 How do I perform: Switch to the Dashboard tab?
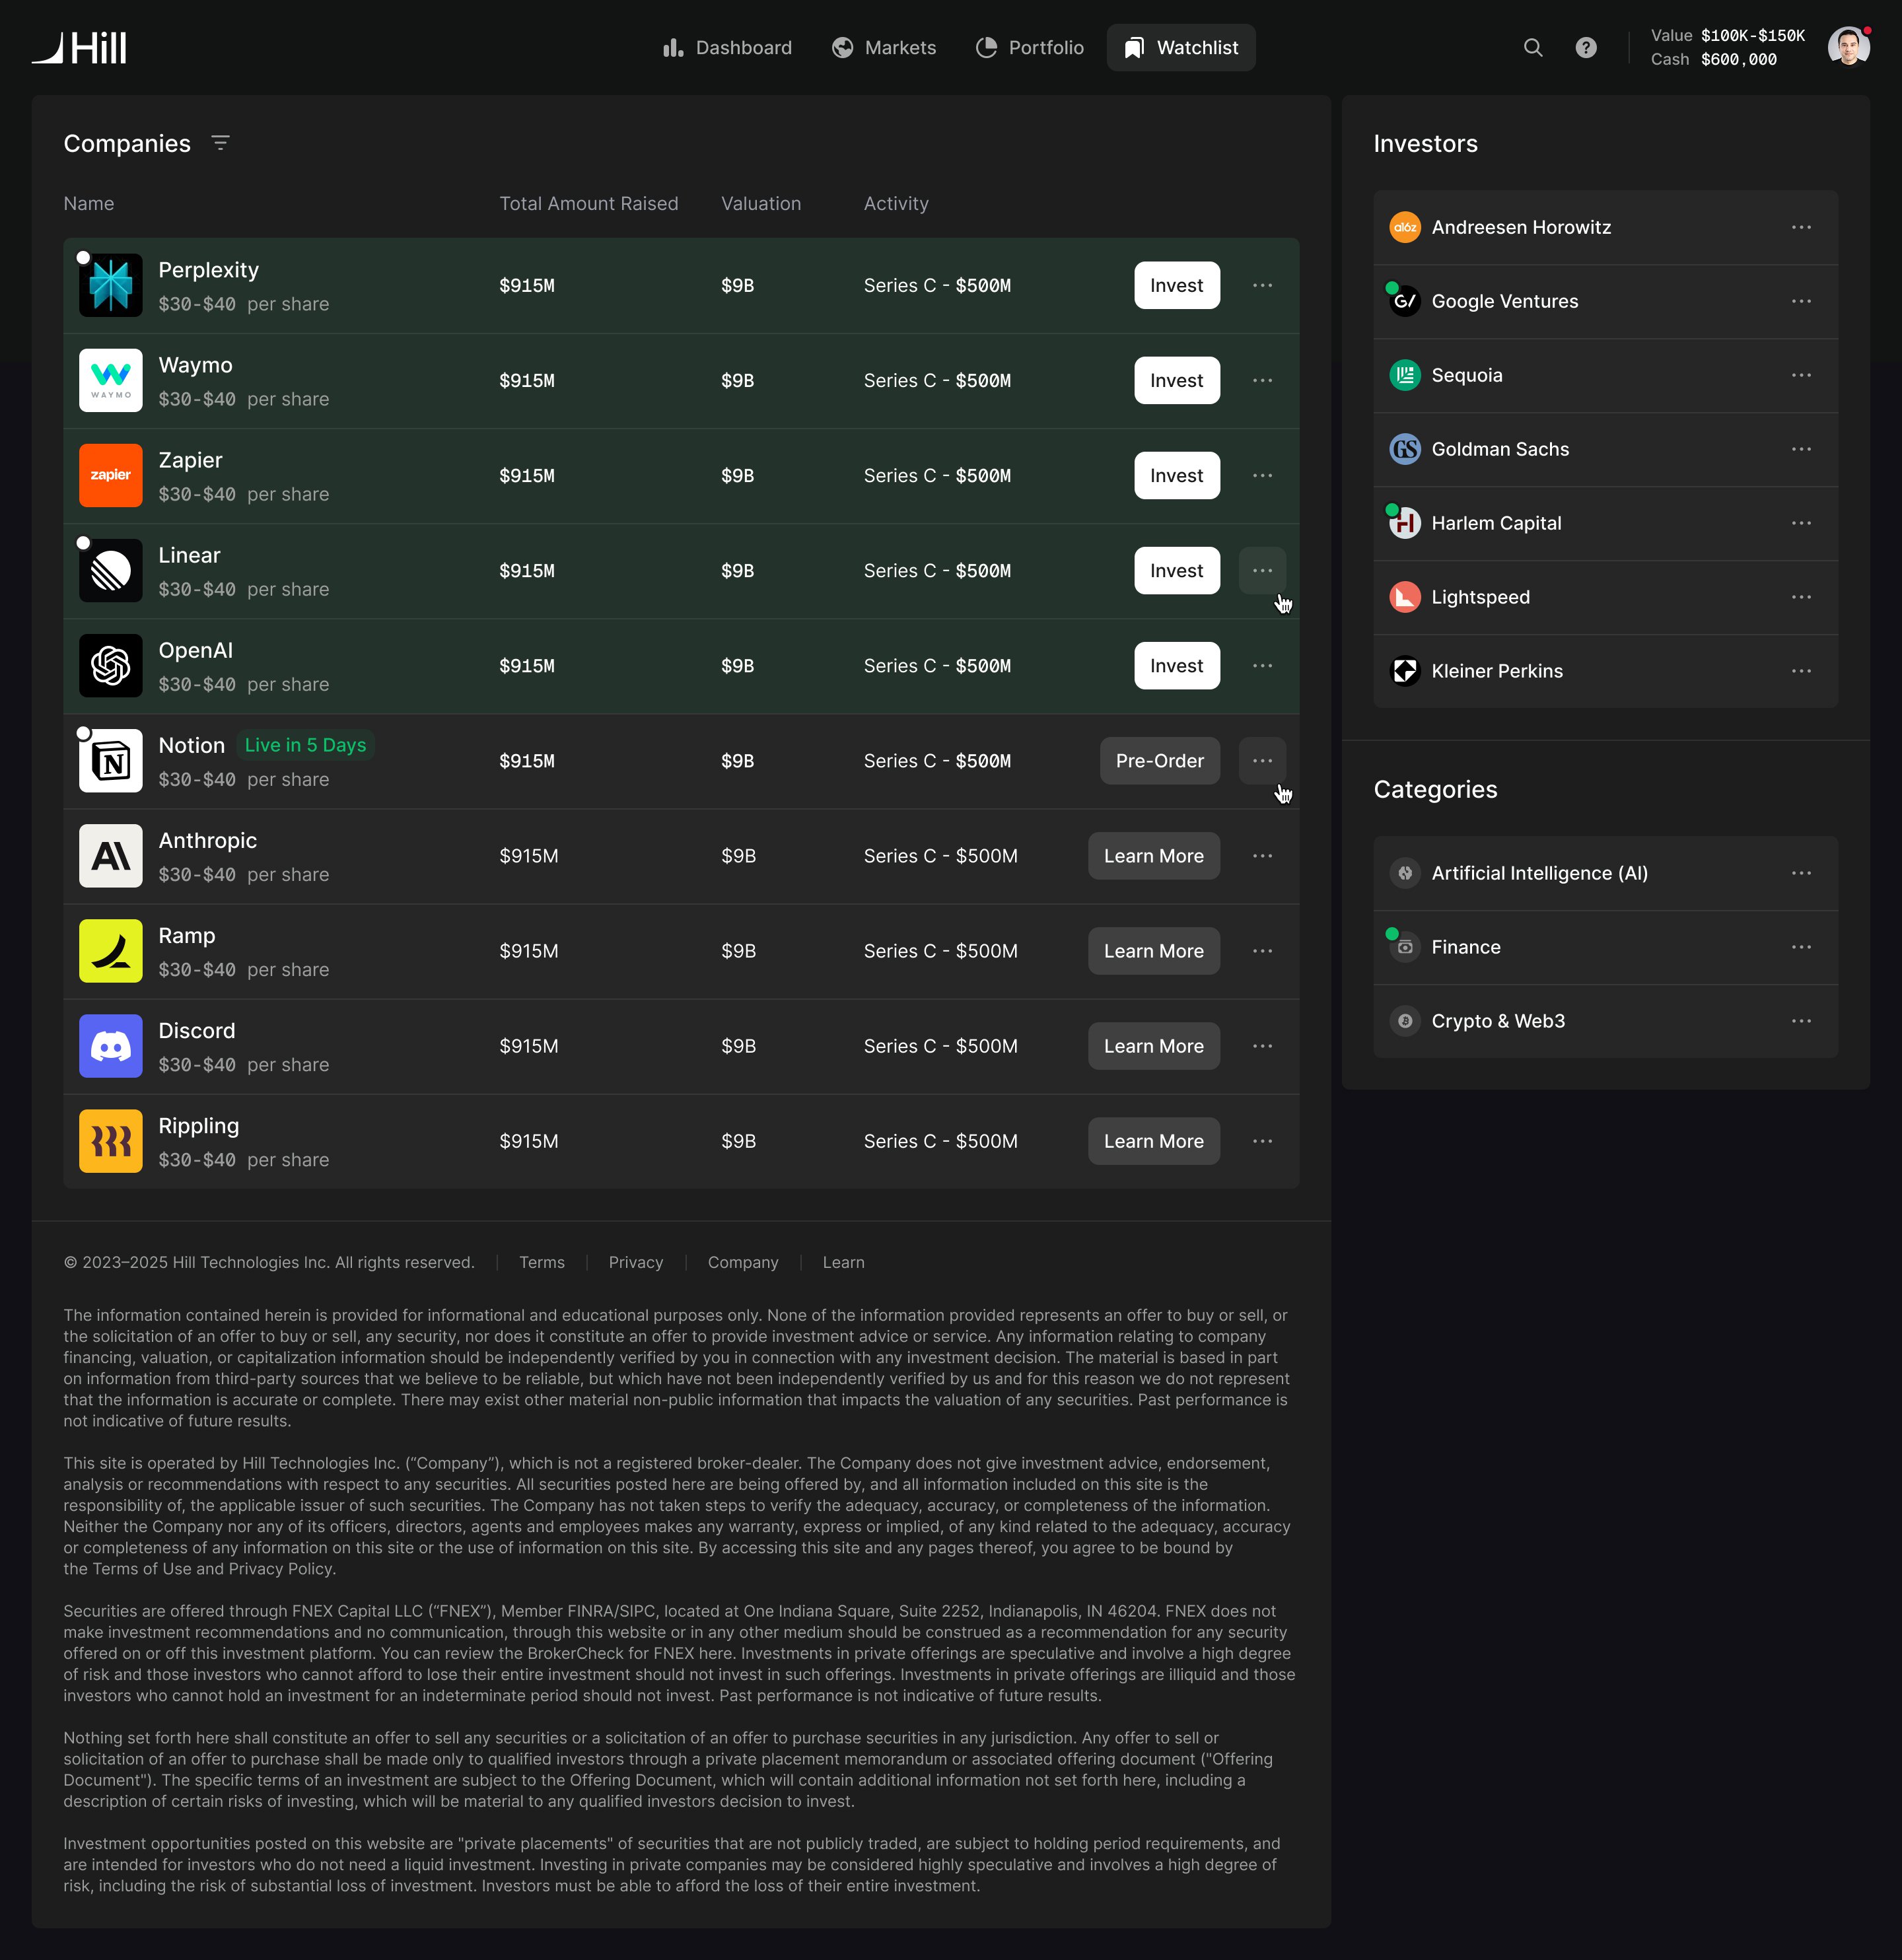(x=727, y=47)
